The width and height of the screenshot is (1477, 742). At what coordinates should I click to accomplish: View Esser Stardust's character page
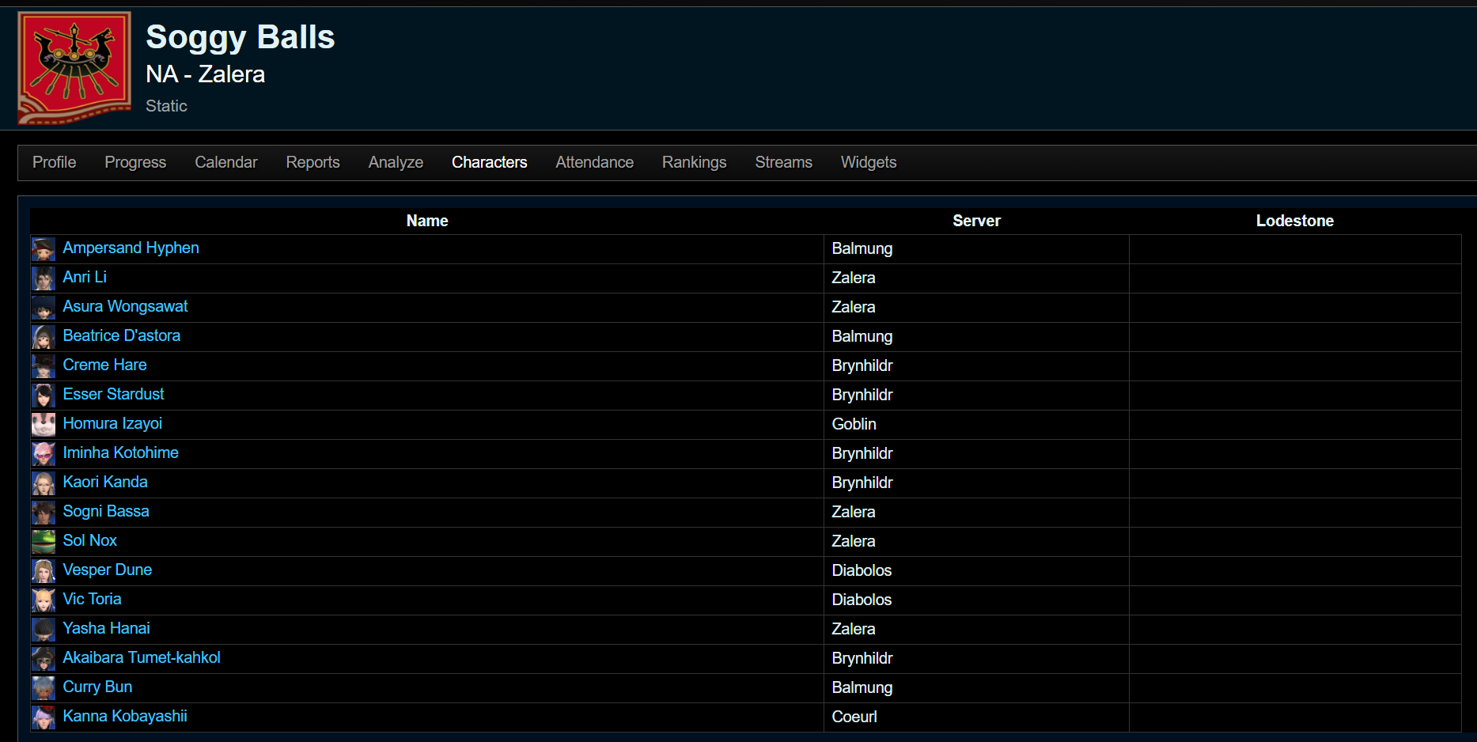tap(114, 394)
